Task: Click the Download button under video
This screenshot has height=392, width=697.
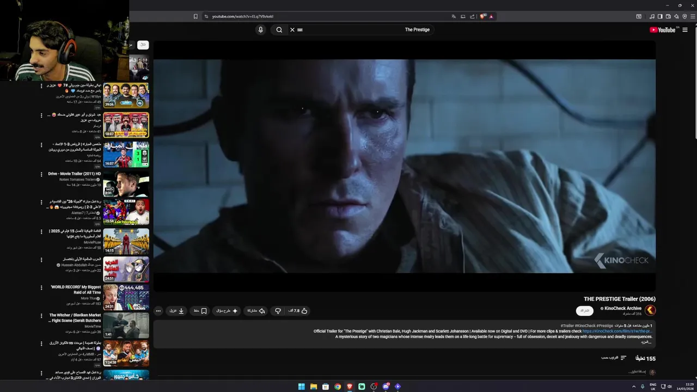Action: click(176, 311)
